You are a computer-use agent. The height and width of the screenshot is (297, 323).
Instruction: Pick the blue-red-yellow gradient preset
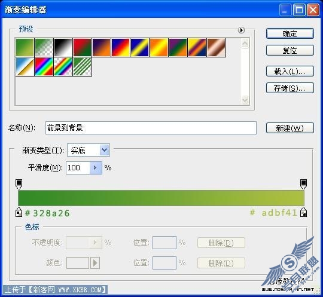click(x=120, y=47)
